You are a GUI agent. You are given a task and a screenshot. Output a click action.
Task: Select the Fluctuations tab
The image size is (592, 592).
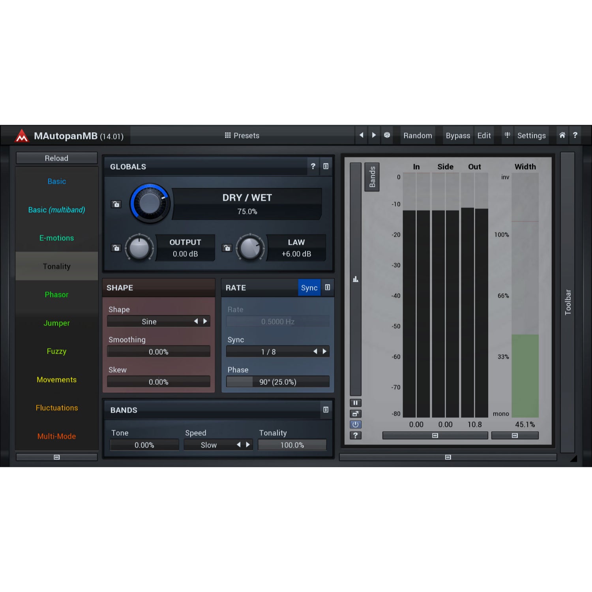click(57, 408)
